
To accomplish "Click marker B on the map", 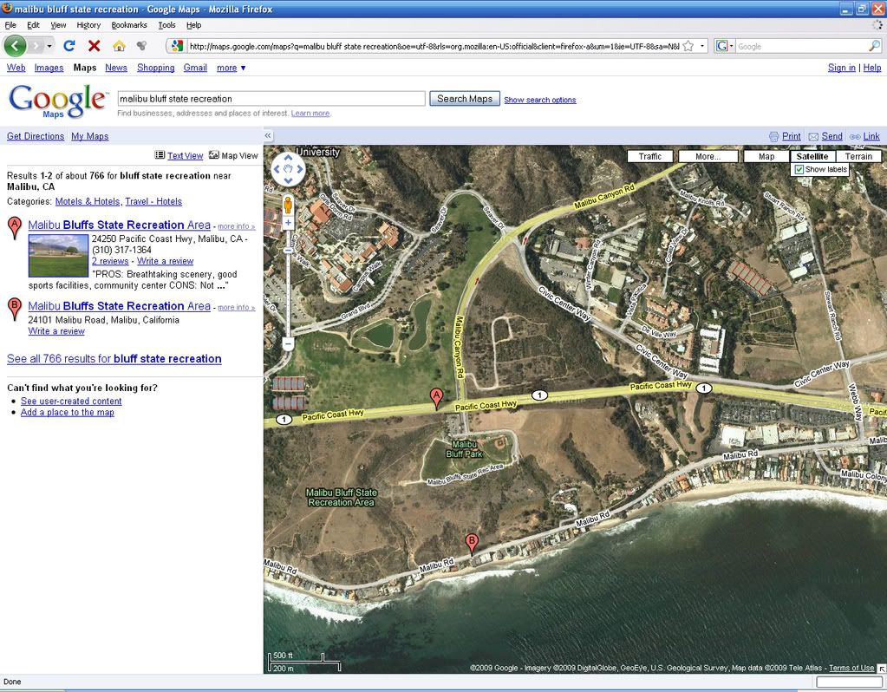I will pyautogui.click(x=471, y=543).
